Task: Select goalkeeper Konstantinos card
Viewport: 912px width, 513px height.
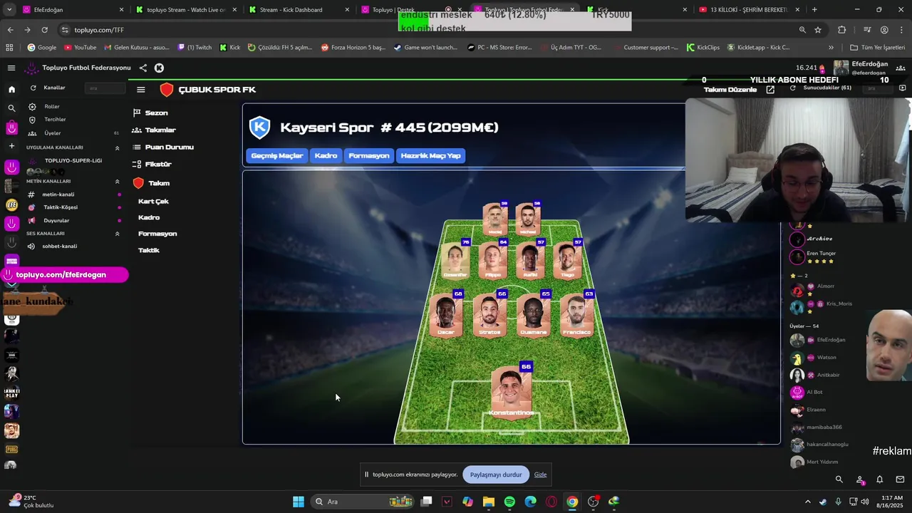Action: [x=512, y=393]
